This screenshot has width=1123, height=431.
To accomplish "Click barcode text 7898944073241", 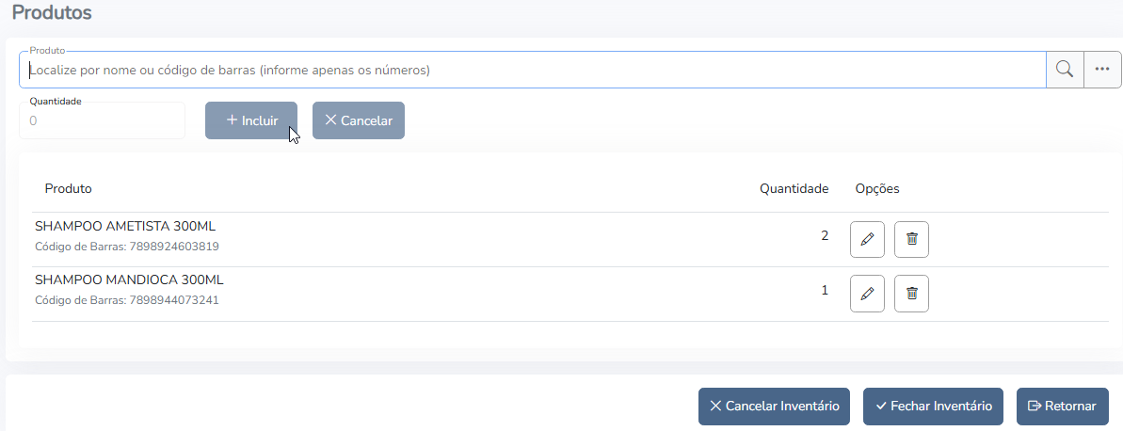I will point(174,301).
